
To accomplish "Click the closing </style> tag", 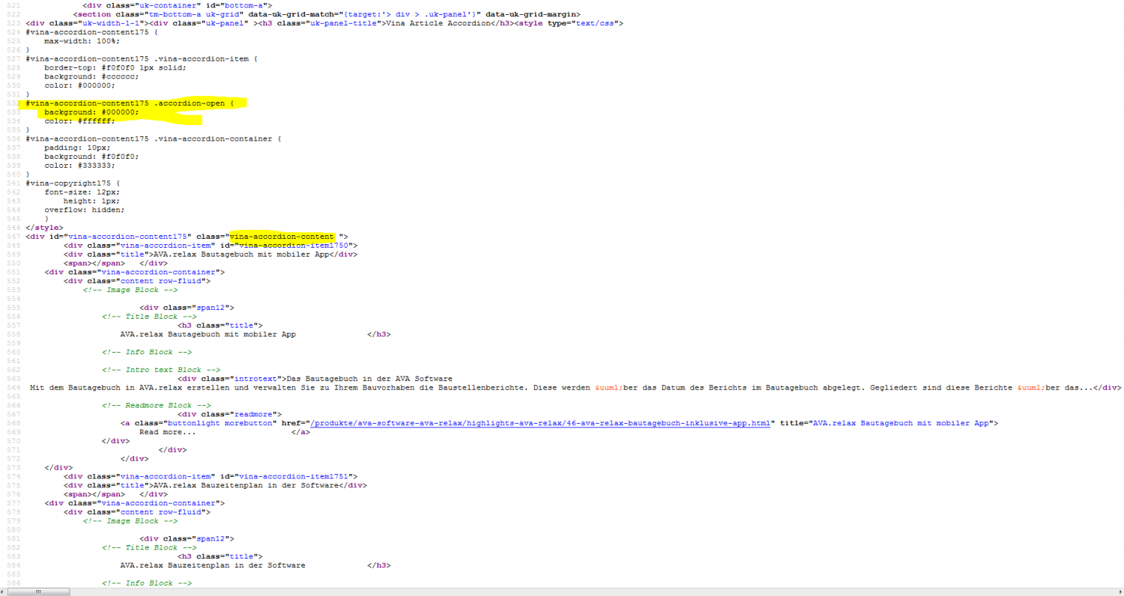I will [44, 228].
